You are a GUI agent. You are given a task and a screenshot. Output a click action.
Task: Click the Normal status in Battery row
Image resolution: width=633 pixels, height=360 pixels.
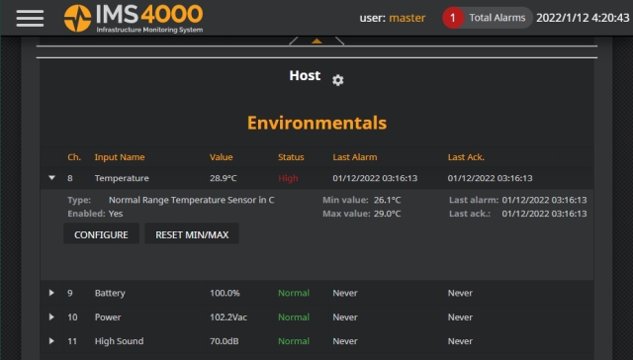pos(294,293)
